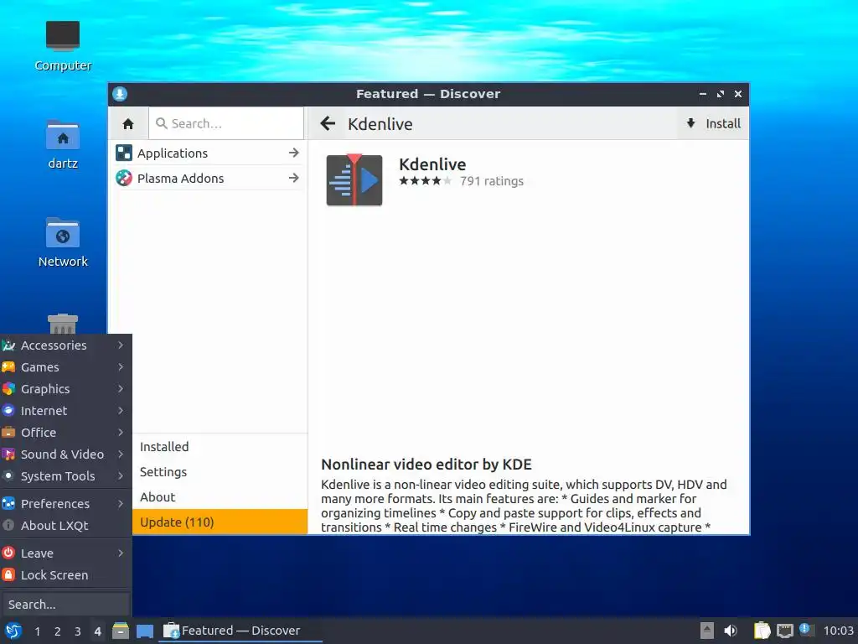Open the Leave menu entry
The width and height of the screenshot is (858, 644).
point(65,553)
